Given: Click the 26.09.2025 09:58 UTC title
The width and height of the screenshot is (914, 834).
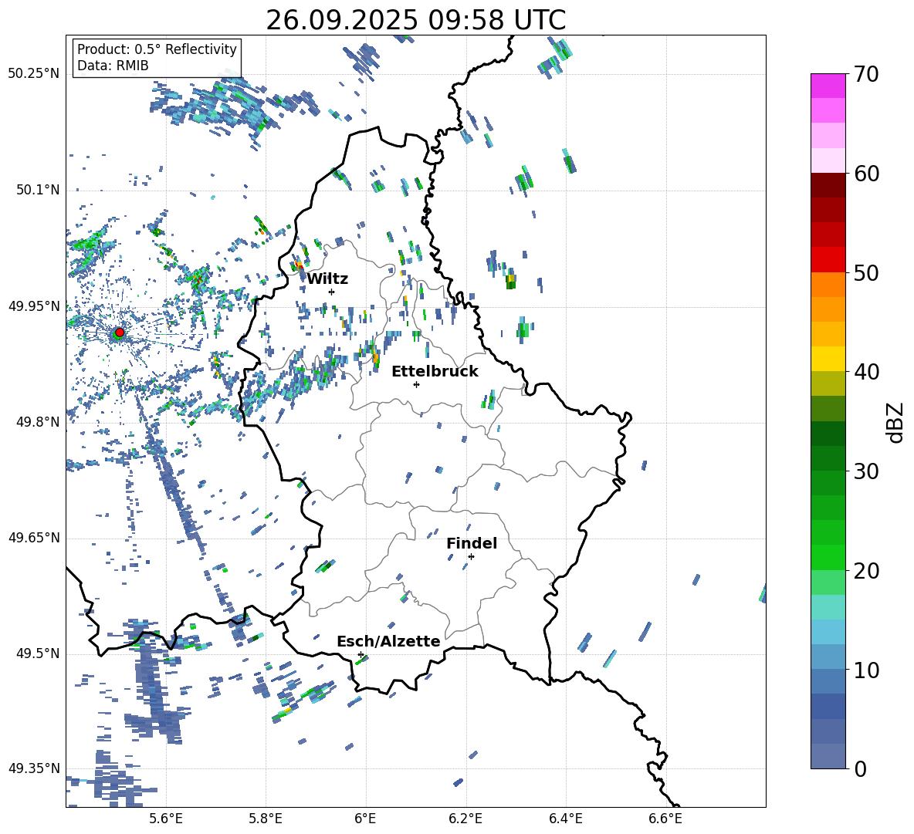Looking at the screenshot, I should 415,20.
